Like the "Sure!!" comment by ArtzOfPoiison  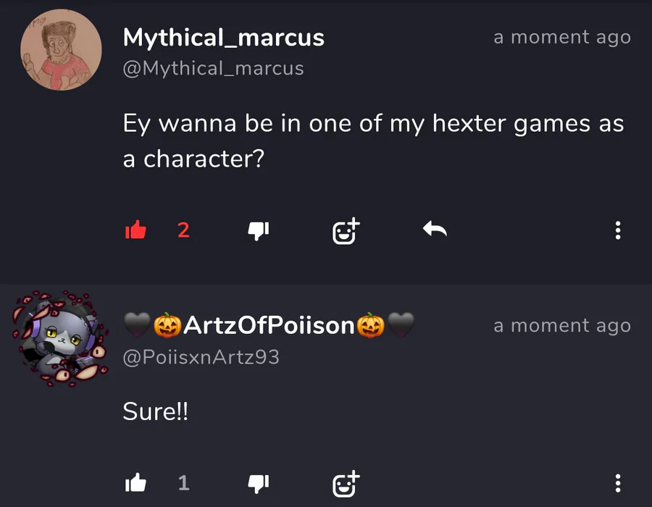135,482
